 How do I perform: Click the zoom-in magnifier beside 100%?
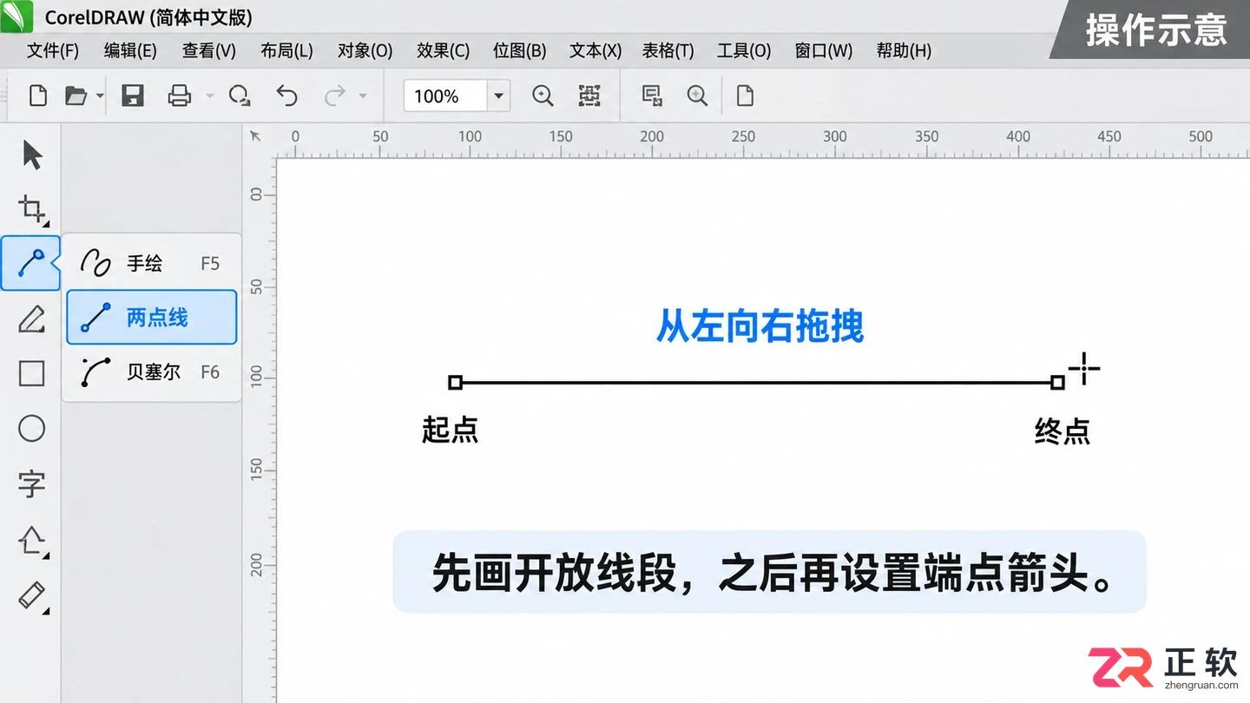543,95
